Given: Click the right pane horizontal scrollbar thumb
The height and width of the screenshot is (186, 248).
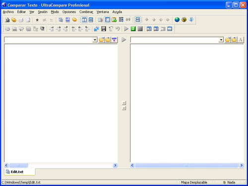Looking at the screenshot, I should (187, 165).
